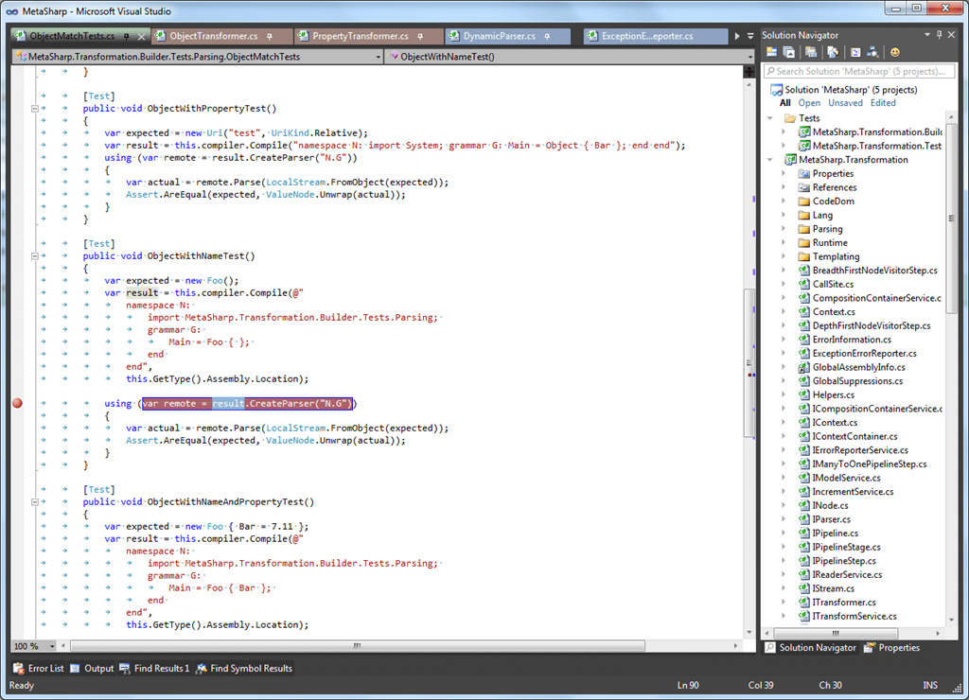The image size is (969, 700).
Task: Click the pin icon on ObjectMatchTests.cs tab
Action: 127,37
